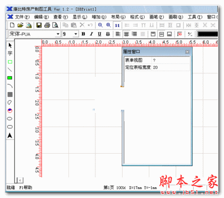Edit the 定位表格宽度 value 20
224x198 pixels.
(x=171, y=67)
